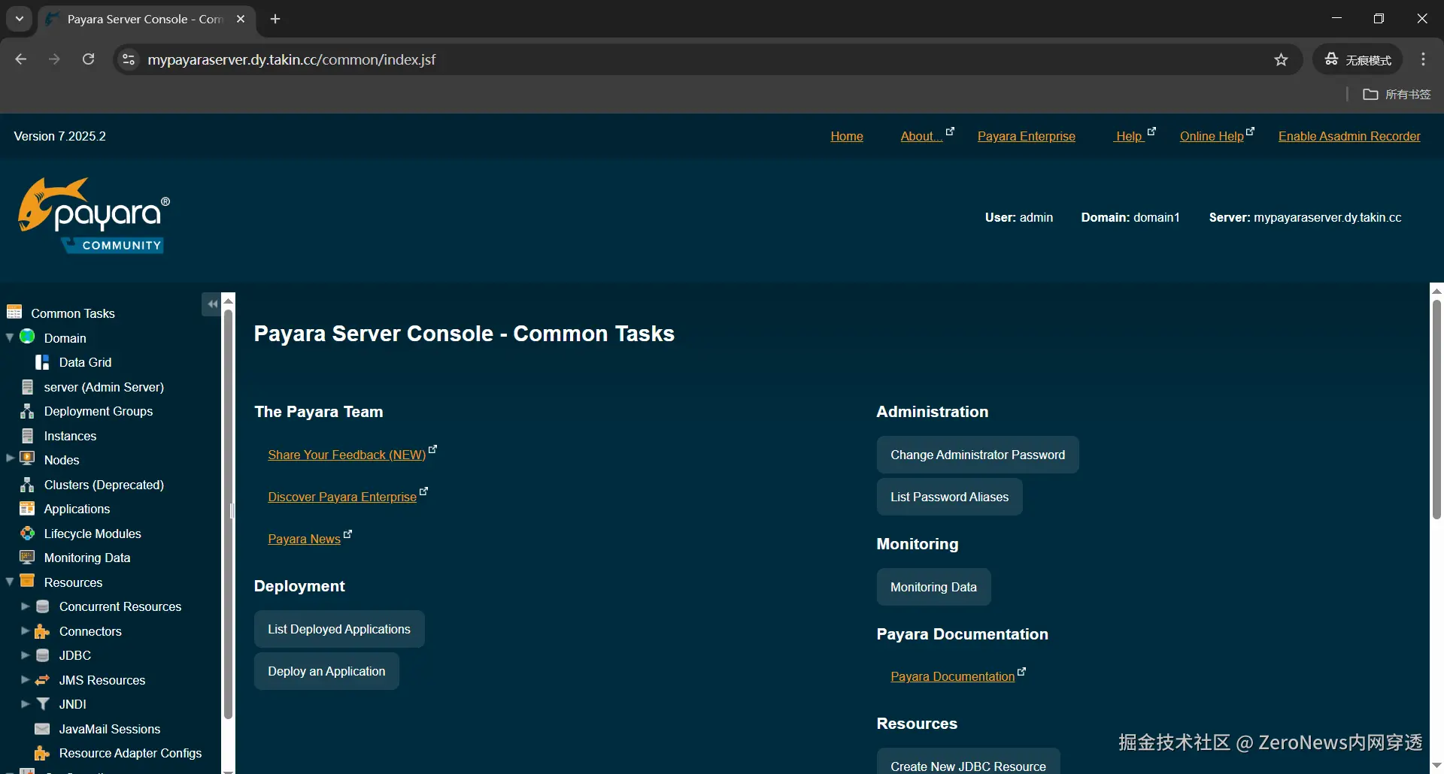
Task: Click the JMS Resources icon
Action: [x=43, y=680]
